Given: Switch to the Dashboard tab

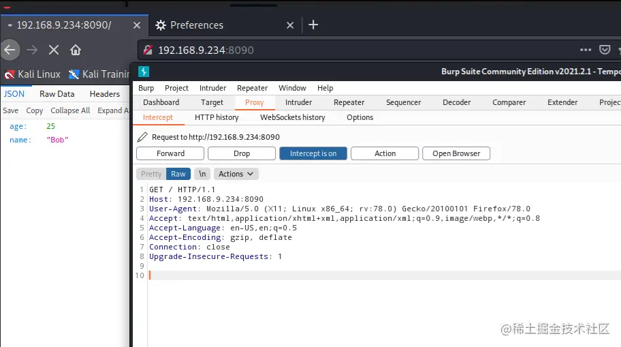Looking at the screenshot, I should (x=161, y=102).
